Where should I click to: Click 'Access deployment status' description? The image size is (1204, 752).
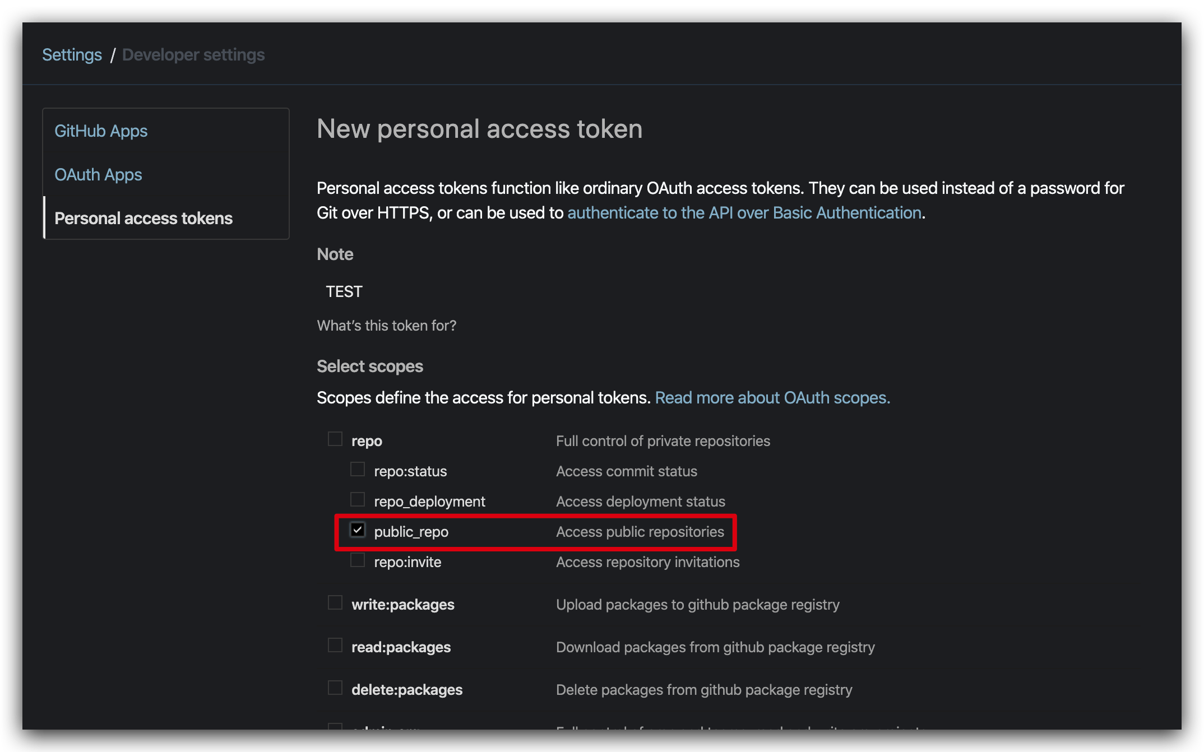coord(641,502)
